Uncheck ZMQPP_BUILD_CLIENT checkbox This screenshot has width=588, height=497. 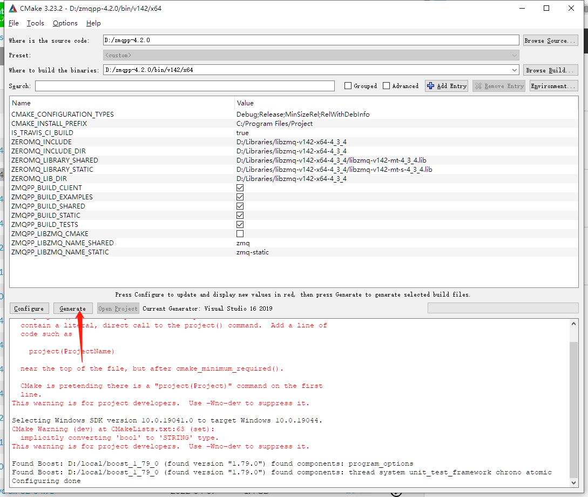click(240, 188)
